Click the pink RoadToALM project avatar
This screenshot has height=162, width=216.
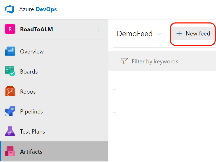point(10,29)
